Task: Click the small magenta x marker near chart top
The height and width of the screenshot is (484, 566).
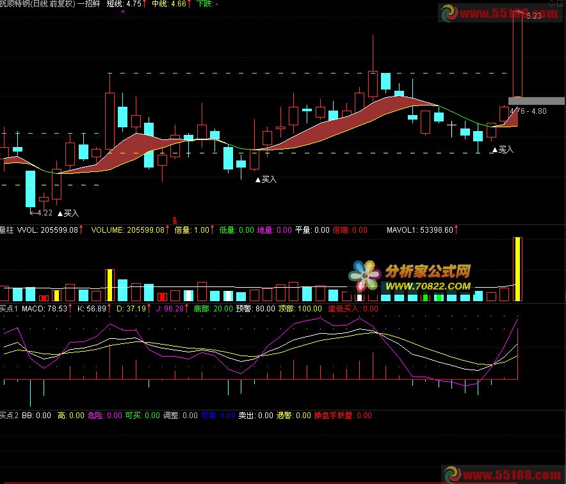Action: click(122, 12)
